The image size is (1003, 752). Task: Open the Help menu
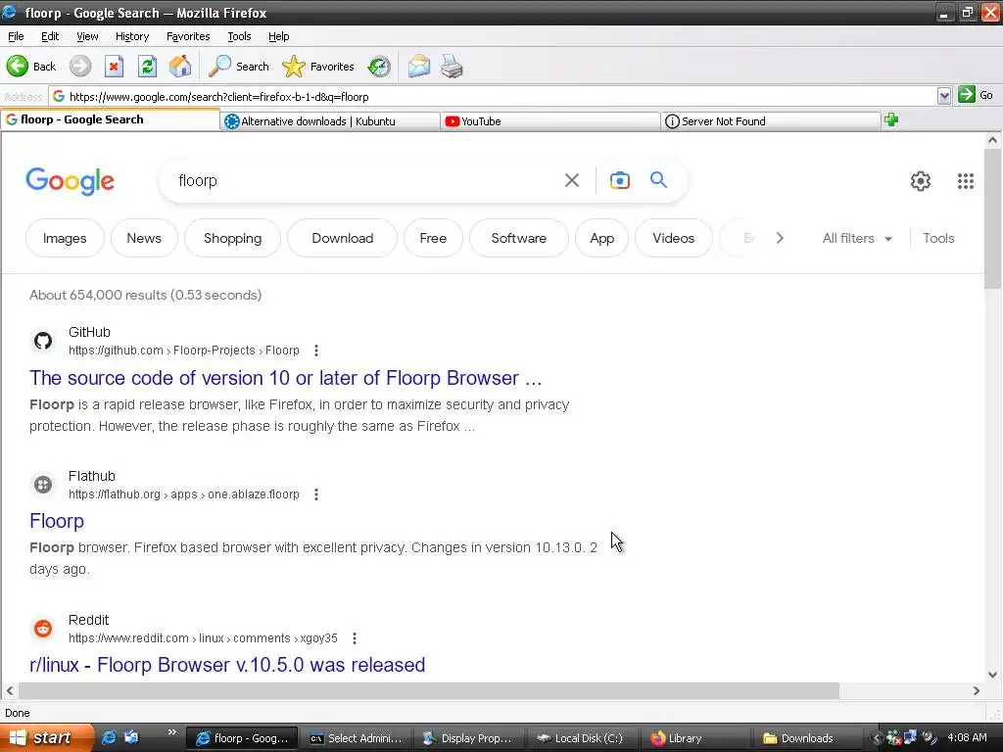278,36
